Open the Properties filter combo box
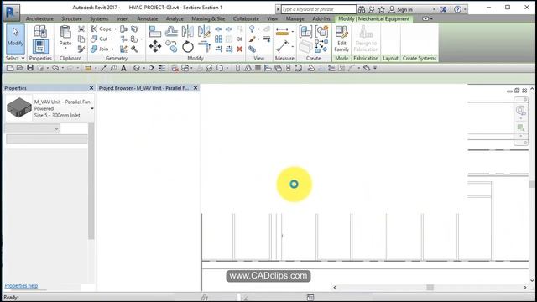The width and height of the screenshot is (537, 302). 32,128
